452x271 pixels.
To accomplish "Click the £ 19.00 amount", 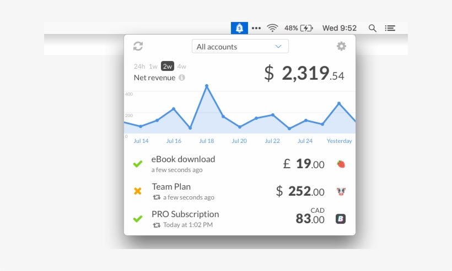I will (x=304, y=164).
